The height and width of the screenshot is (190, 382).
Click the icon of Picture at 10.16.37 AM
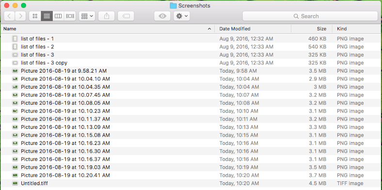point(15,159)
